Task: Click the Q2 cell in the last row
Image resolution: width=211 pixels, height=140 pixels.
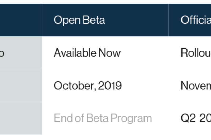Action: pyautogui.click(x=195, y=118)
